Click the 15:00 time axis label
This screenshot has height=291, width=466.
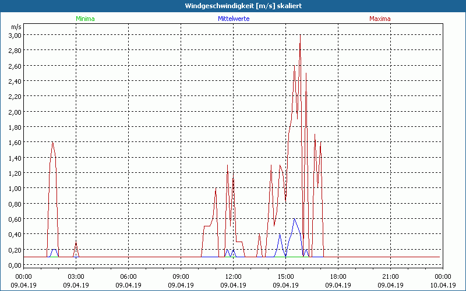pyautogui.click(x=285, y=276)
